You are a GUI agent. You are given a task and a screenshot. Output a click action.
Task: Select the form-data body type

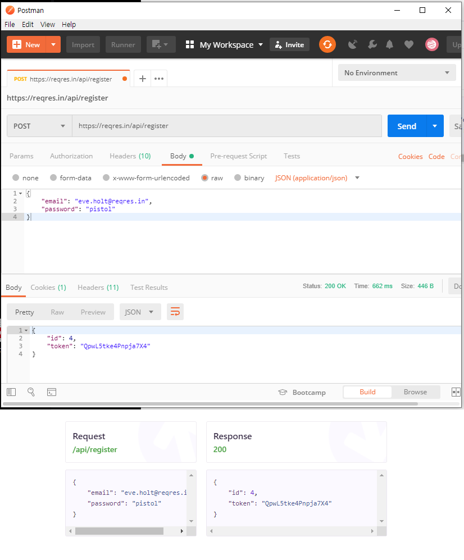(x=53, y=177)
